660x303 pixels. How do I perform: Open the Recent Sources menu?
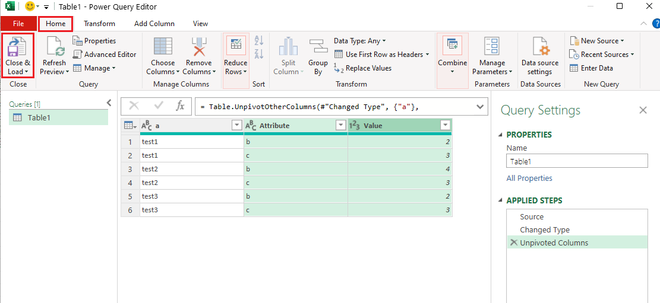click(x=602, y=54)
